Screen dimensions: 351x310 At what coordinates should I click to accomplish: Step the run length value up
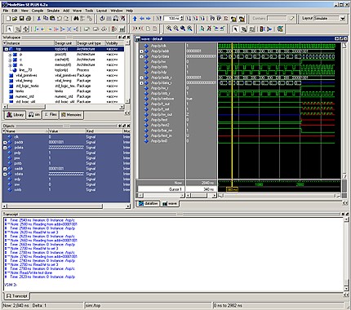pos(182,17)
